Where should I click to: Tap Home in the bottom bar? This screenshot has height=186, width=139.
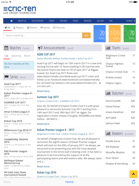69,182
